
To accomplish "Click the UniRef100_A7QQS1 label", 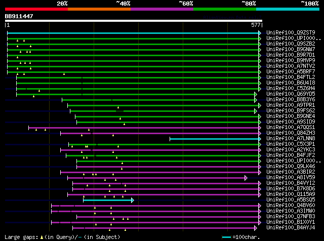I will 291,128.
